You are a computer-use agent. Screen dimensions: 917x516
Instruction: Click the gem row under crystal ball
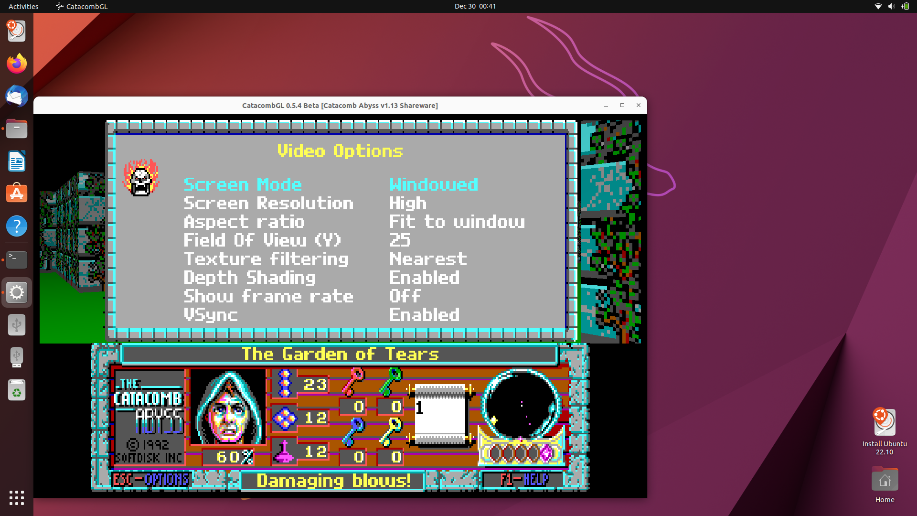click(521, 452)
